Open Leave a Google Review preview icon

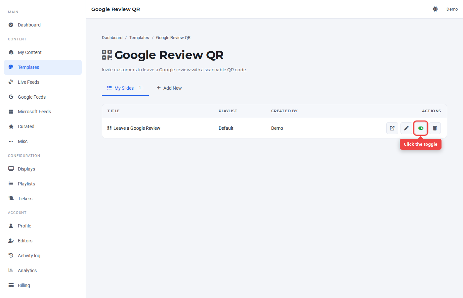[392, 128]
